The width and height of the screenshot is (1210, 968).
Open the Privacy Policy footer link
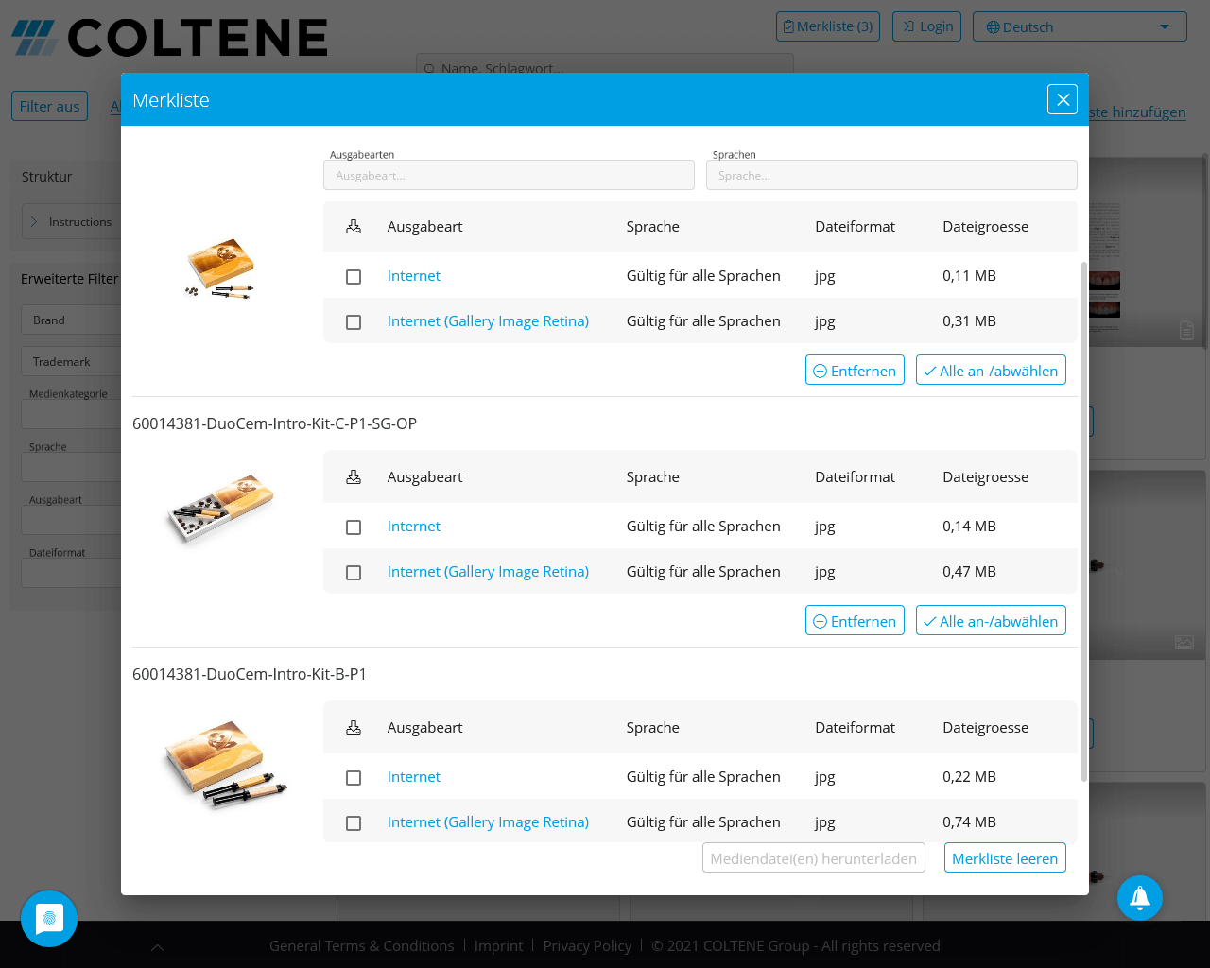587,946
